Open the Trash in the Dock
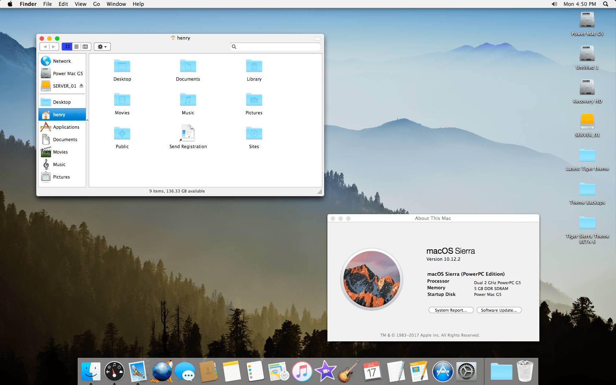 525,371
